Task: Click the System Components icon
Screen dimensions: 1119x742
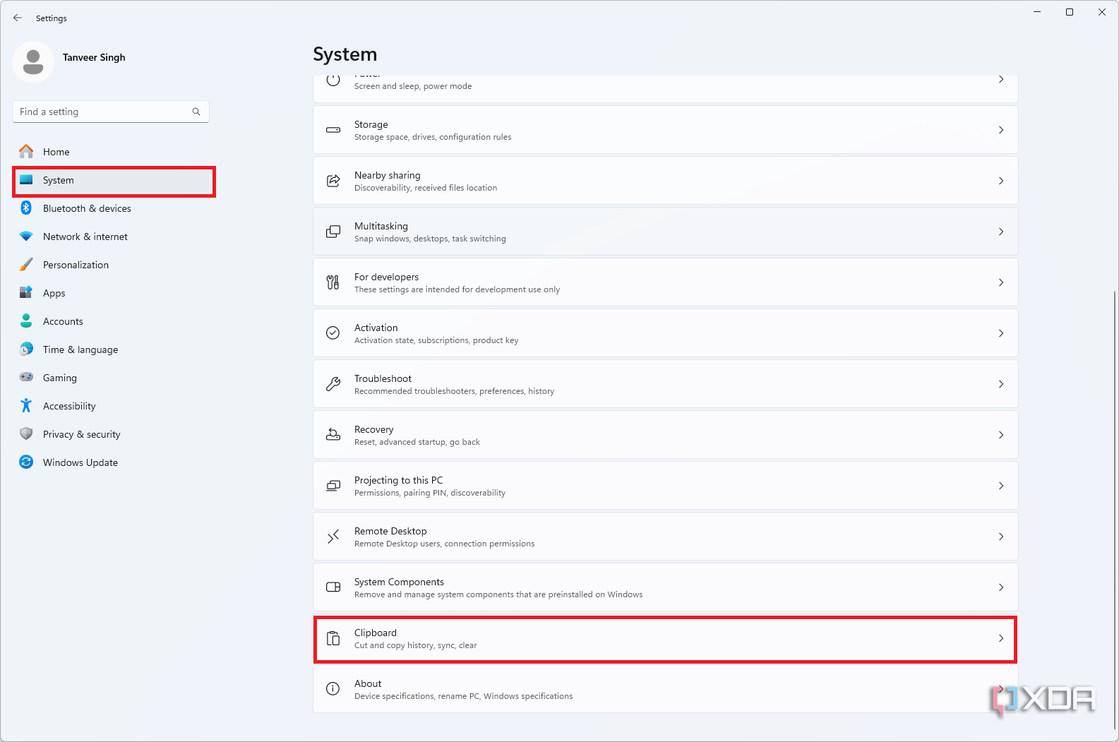Action: tap(333, 587)
